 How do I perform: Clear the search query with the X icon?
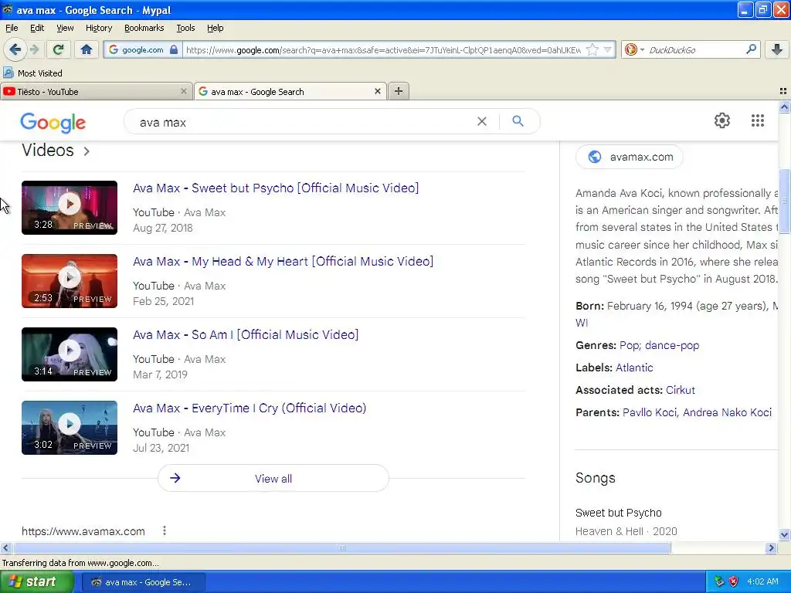tap(482, 121)
